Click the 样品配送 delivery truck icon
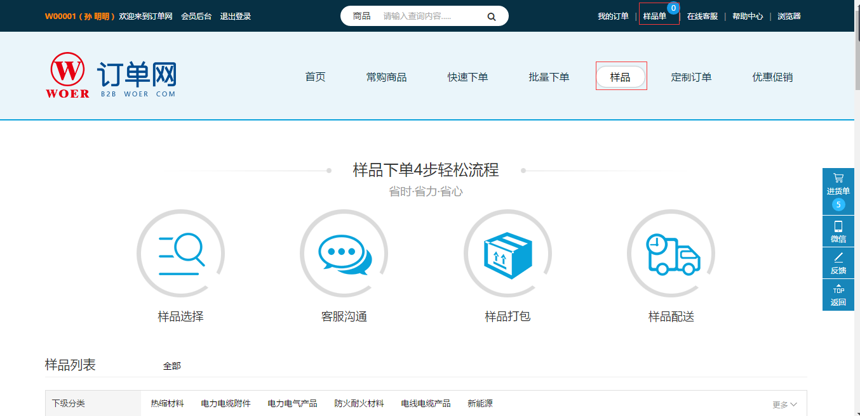 tap(671, 252)
